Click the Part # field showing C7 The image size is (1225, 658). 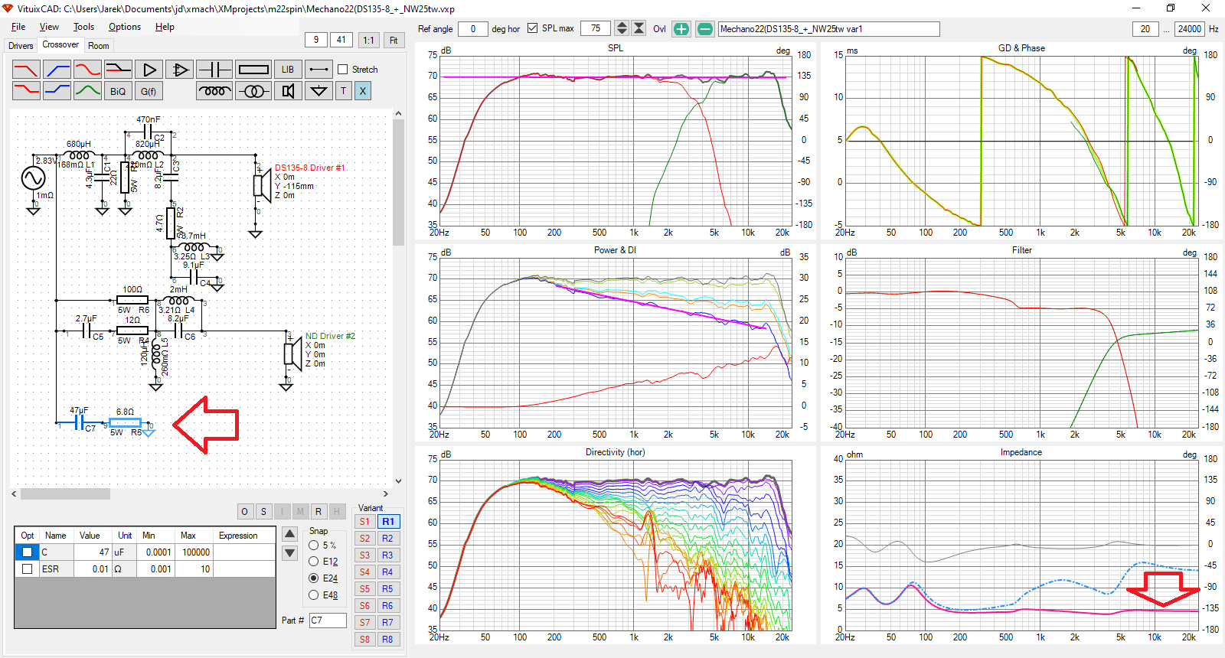[328, 621]
